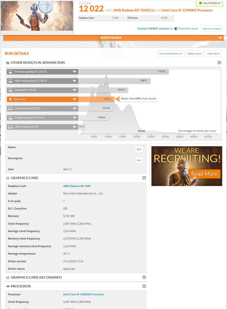Click Better than 67% of all results tooltip

pyautogui.click(x=139, y=99)
